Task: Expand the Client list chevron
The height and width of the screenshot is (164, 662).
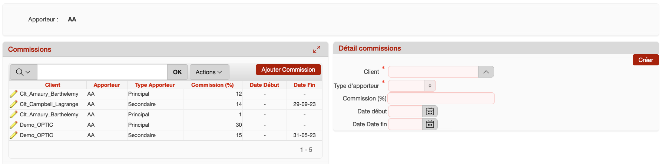Action: [486, 72]
